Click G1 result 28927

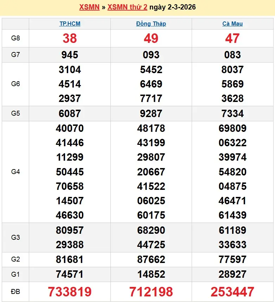(x=232, y=274)
